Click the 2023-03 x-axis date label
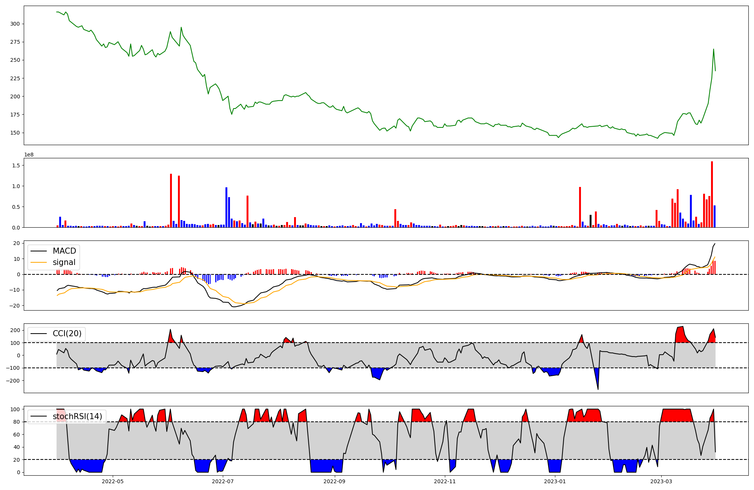This screenshot has width=754, height=490. [x=662, y=481]
